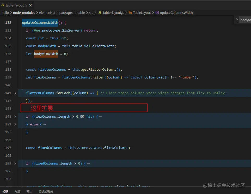Click line number 132
The height and width of the screenshot is (194, 251).
tap(8, 23)
